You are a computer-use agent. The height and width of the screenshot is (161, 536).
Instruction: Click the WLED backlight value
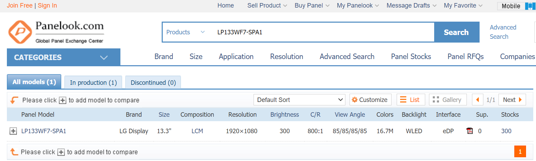point(414,131)
